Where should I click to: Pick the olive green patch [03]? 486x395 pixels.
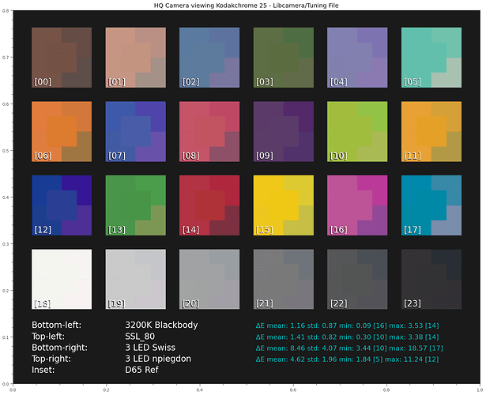283,57
